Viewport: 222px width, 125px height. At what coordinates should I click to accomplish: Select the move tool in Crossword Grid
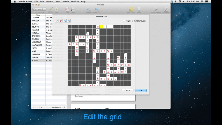[x=57, y=21]
